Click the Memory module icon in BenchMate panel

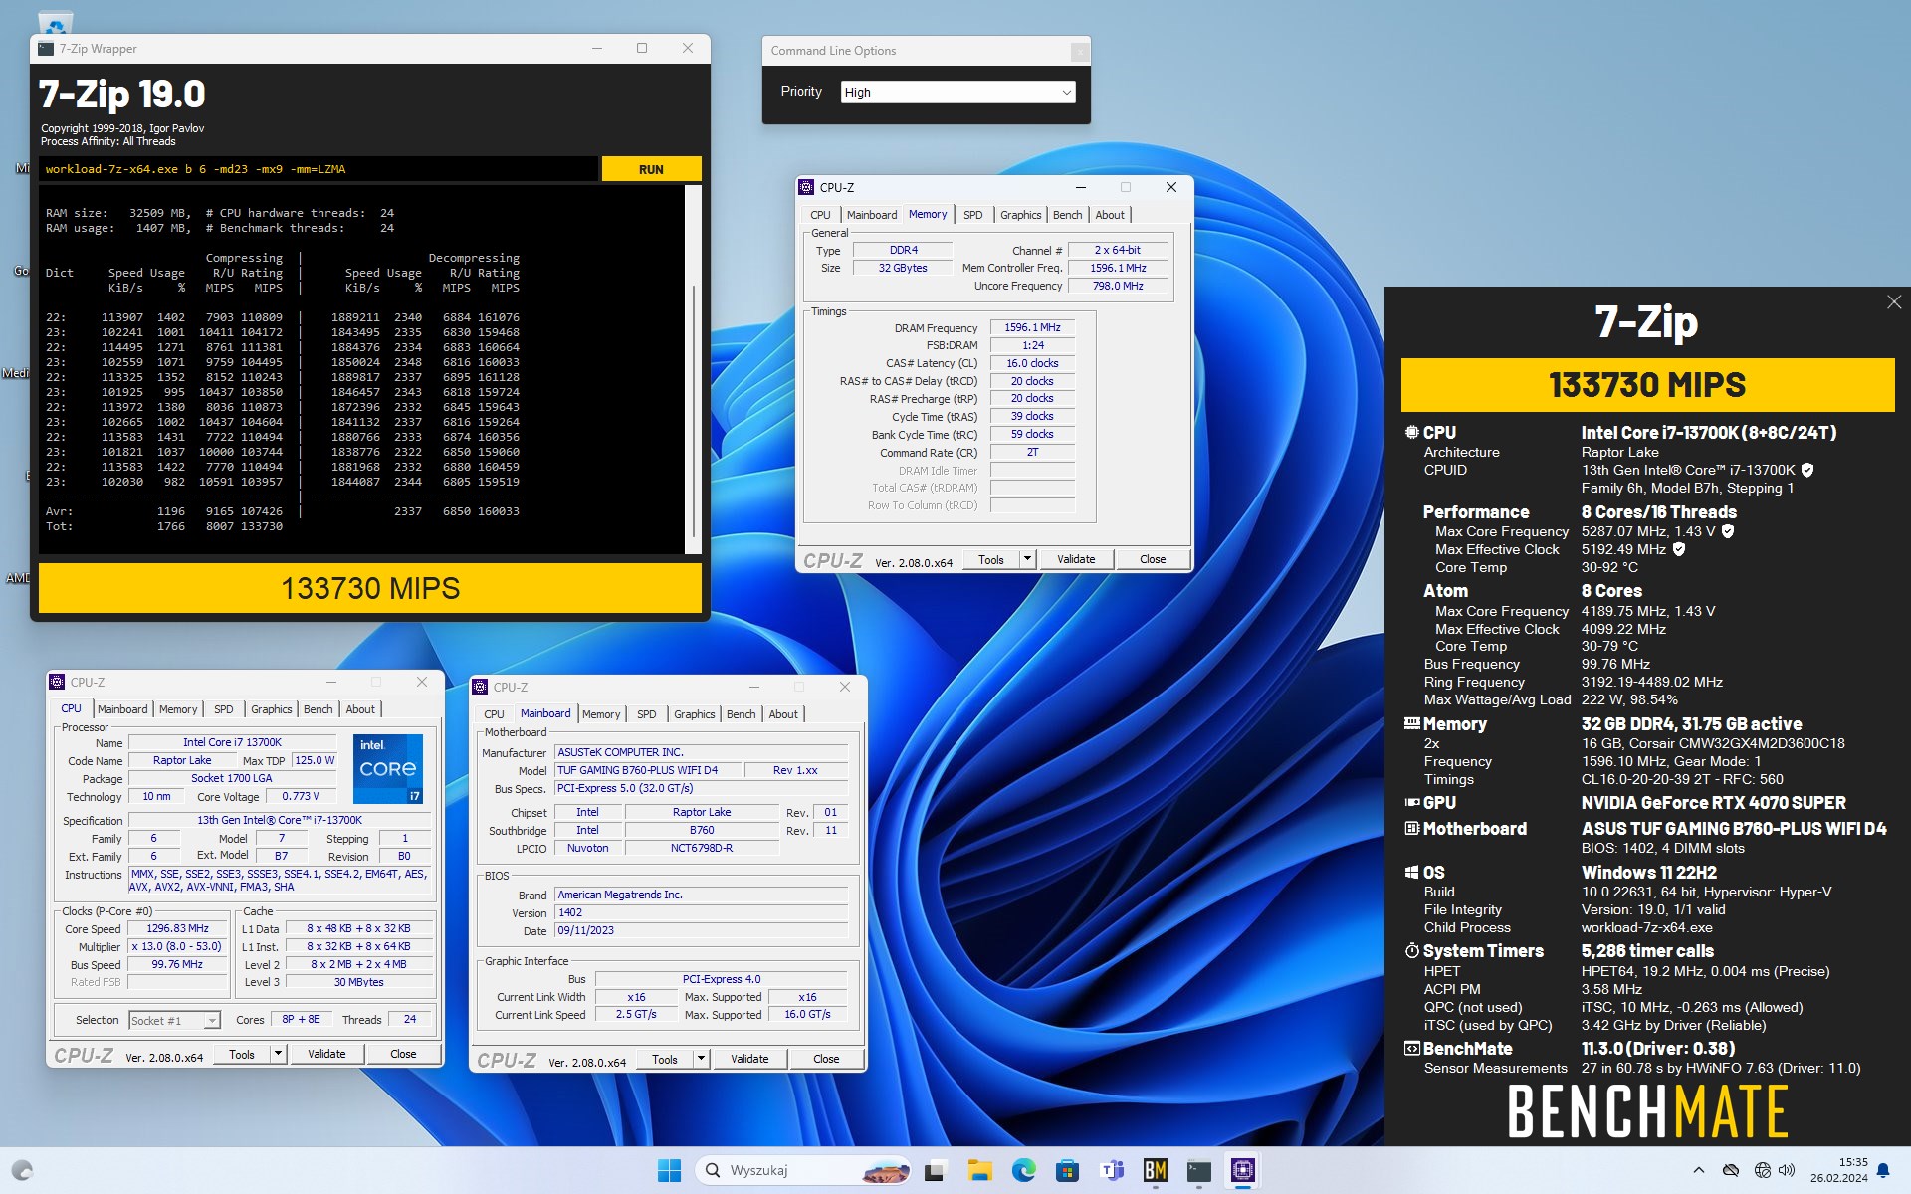tap(1411, 723)
